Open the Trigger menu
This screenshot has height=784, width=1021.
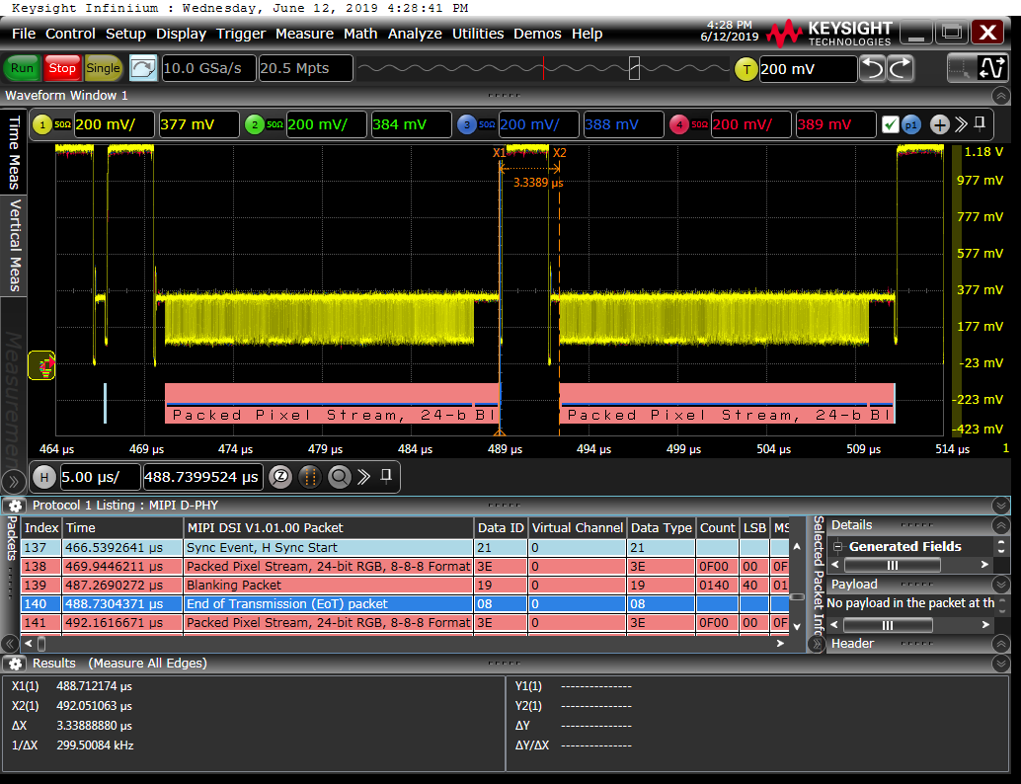tap(241, 34)
